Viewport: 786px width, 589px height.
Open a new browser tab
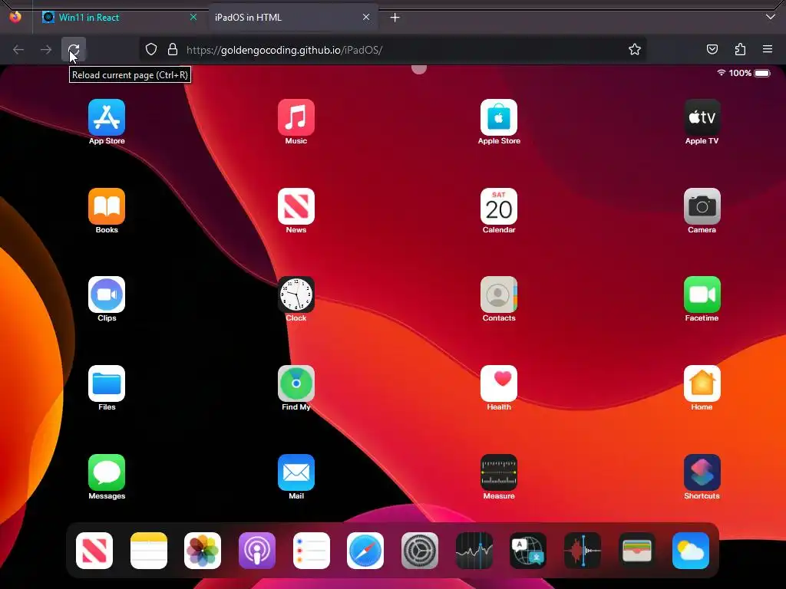click(x=395, y=18)
